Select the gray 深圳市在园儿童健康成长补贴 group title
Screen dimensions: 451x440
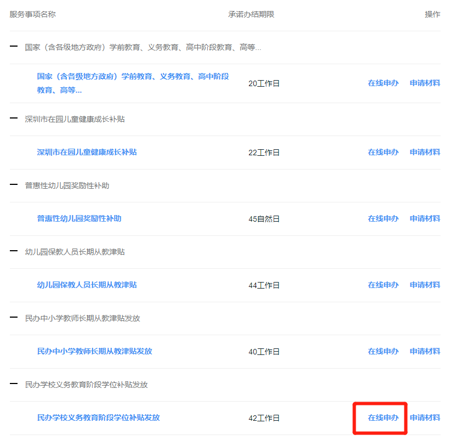(x=75, y=119)
